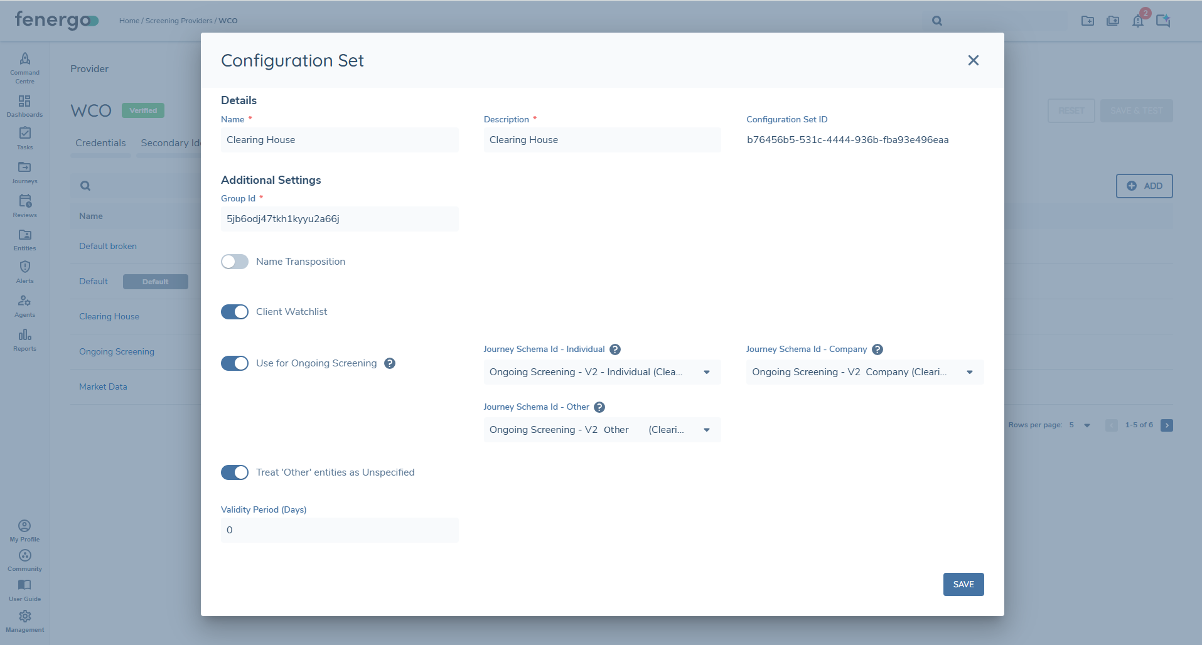Image resolution: width=1202 pixels, height=645 pixels.
Task: Click the Verified badge next to WCO
Action: [x=143, y=110]
